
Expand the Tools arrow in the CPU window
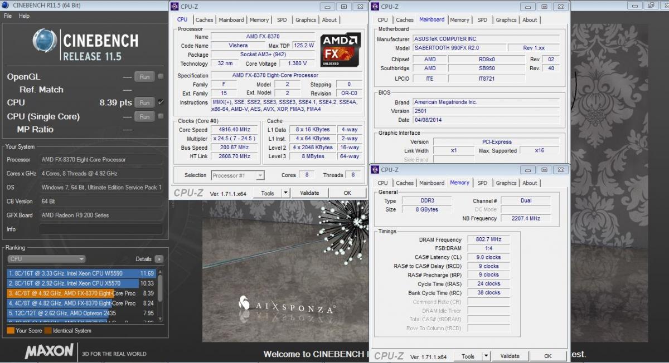(285, 193)
